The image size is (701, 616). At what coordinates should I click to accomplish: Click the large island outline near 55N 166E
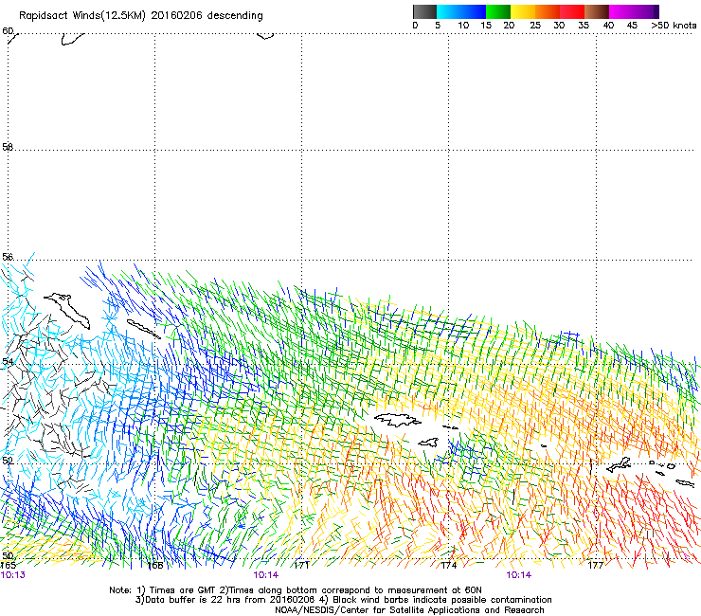click(x=67, y=310)
